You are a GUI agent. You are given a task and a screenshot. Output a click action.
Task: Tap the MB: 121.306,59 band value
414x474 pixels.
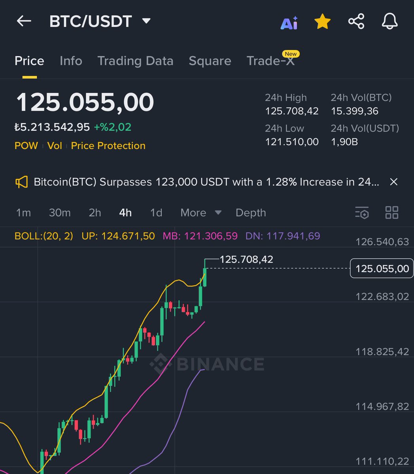(x=200, y=236)
